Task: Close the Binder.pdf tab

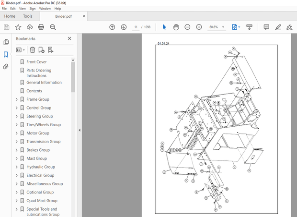Action: pos(84,16)
